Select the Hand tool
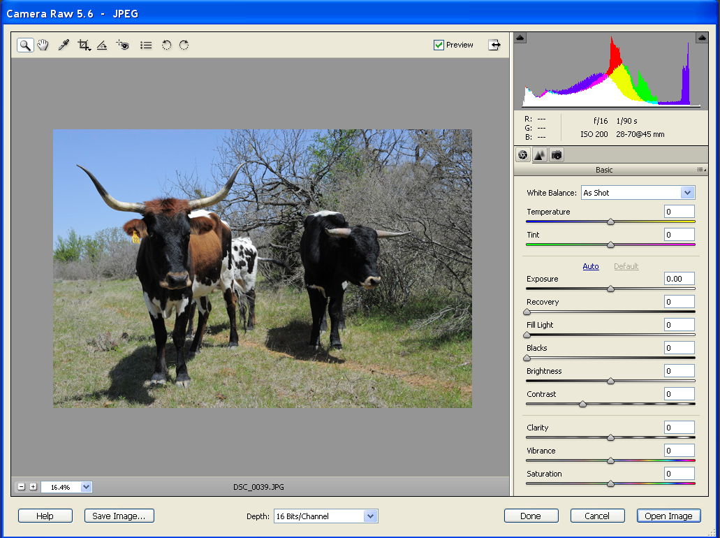The height and width of the screenshot is (538, 720). click(x=43, y=45)
